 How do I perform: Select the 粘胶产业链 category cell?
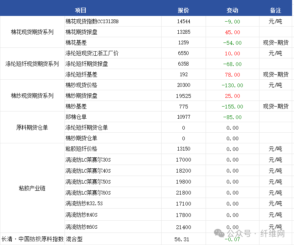tap(32, 188)
